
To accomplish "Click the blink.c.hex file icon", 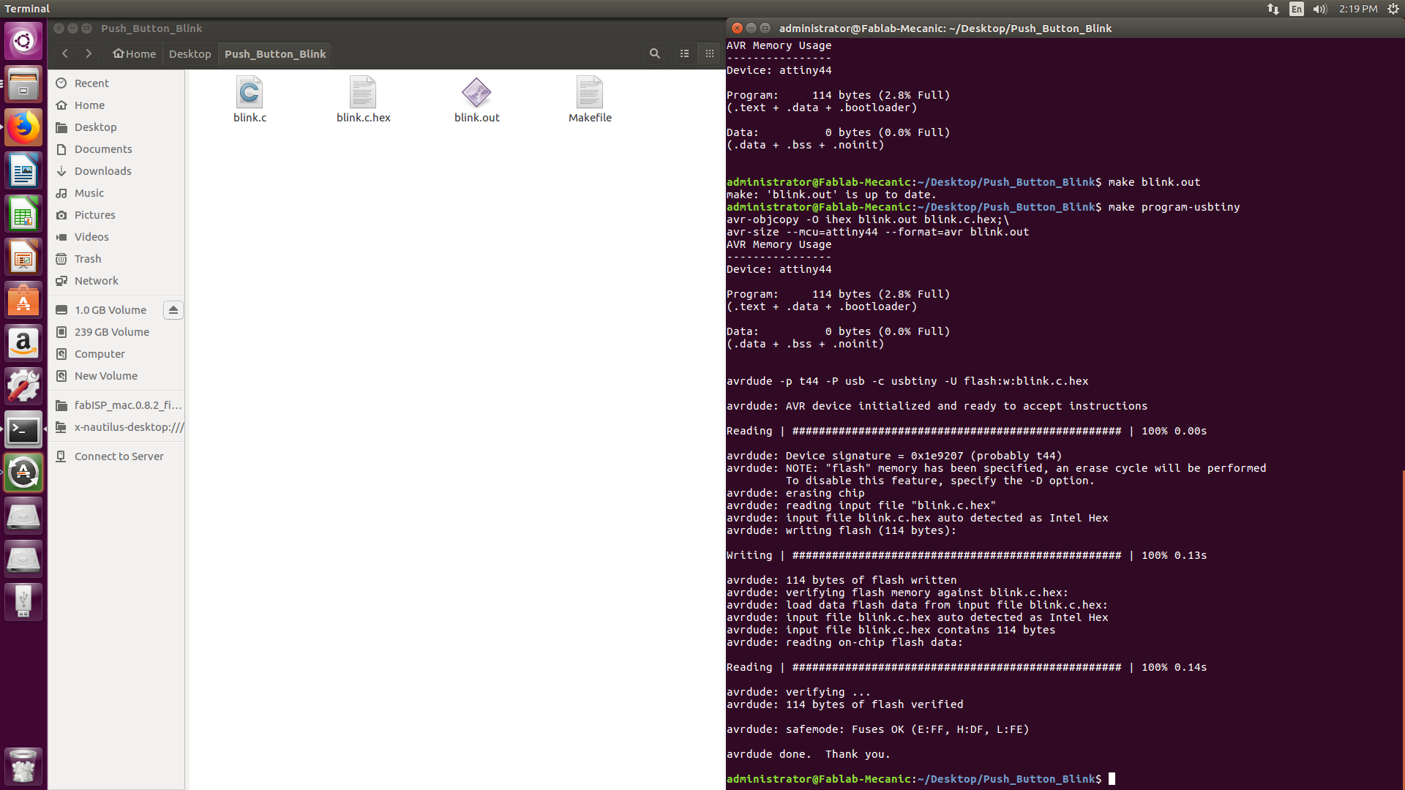I will (364, 91).
